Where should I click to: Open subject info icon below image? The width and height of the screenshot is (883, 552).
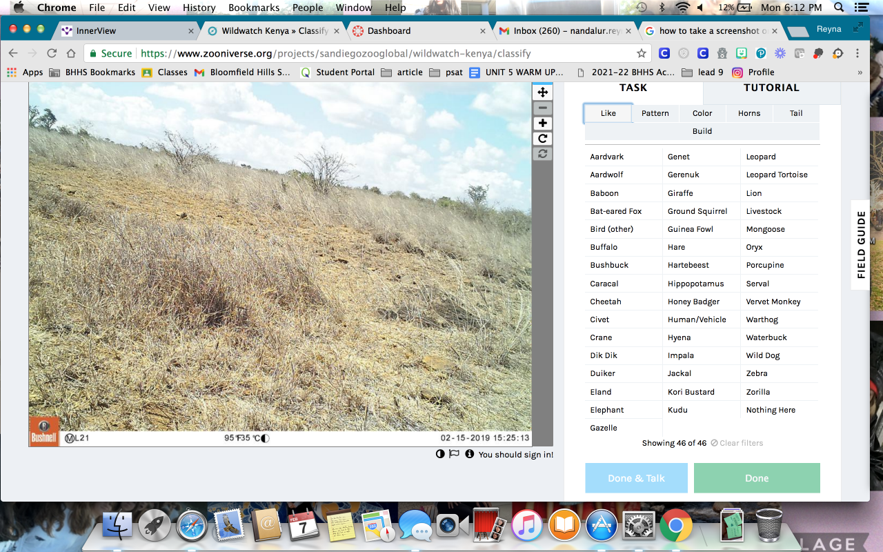[470, 454]
